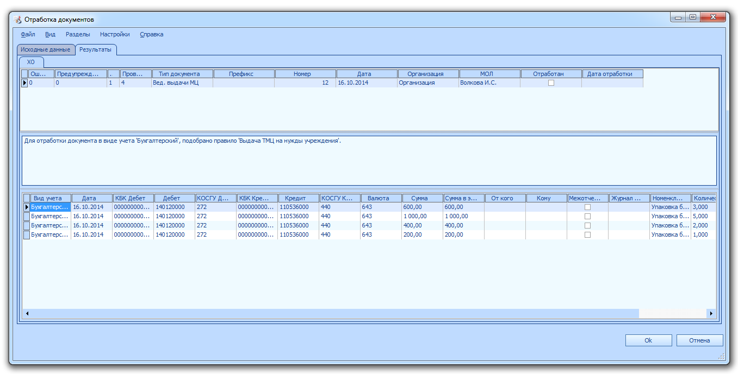Click the Кредит column header
Screen dimensions: 738x374
coord(299,198)
